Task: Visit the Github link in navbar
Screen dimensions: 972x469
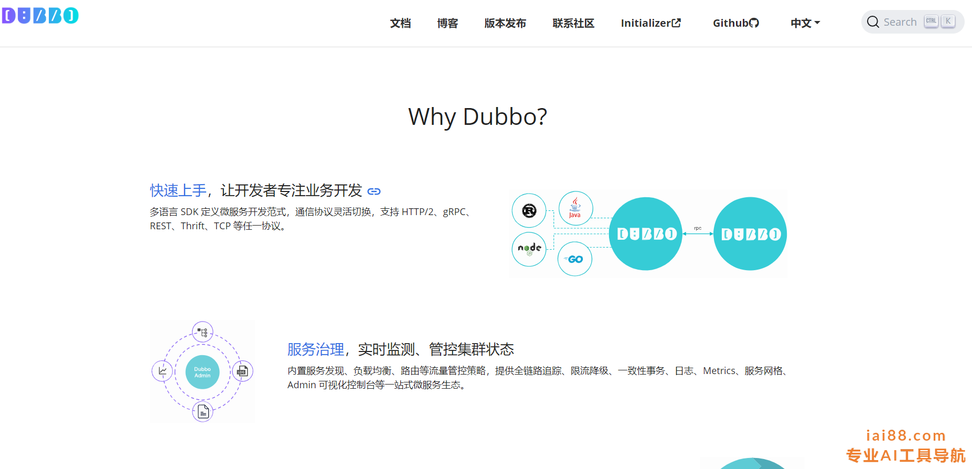Action: (736, 23)
